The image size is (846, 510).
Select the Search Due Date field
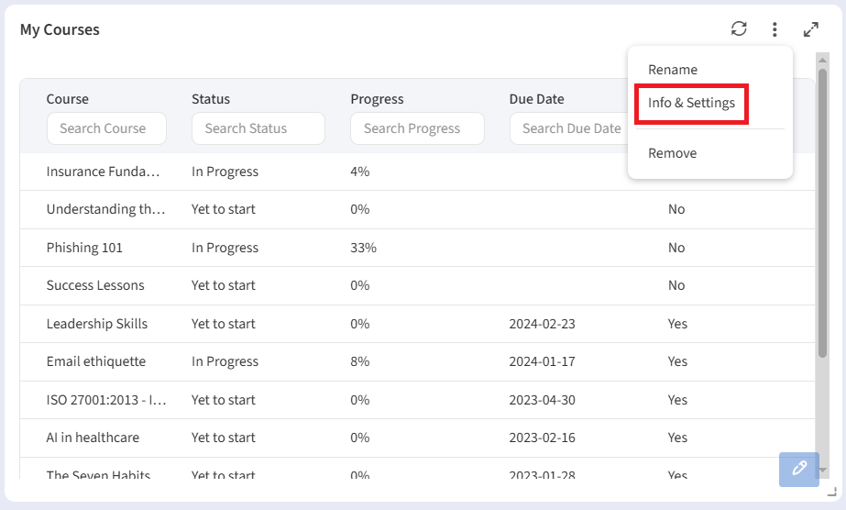[566, 128]
